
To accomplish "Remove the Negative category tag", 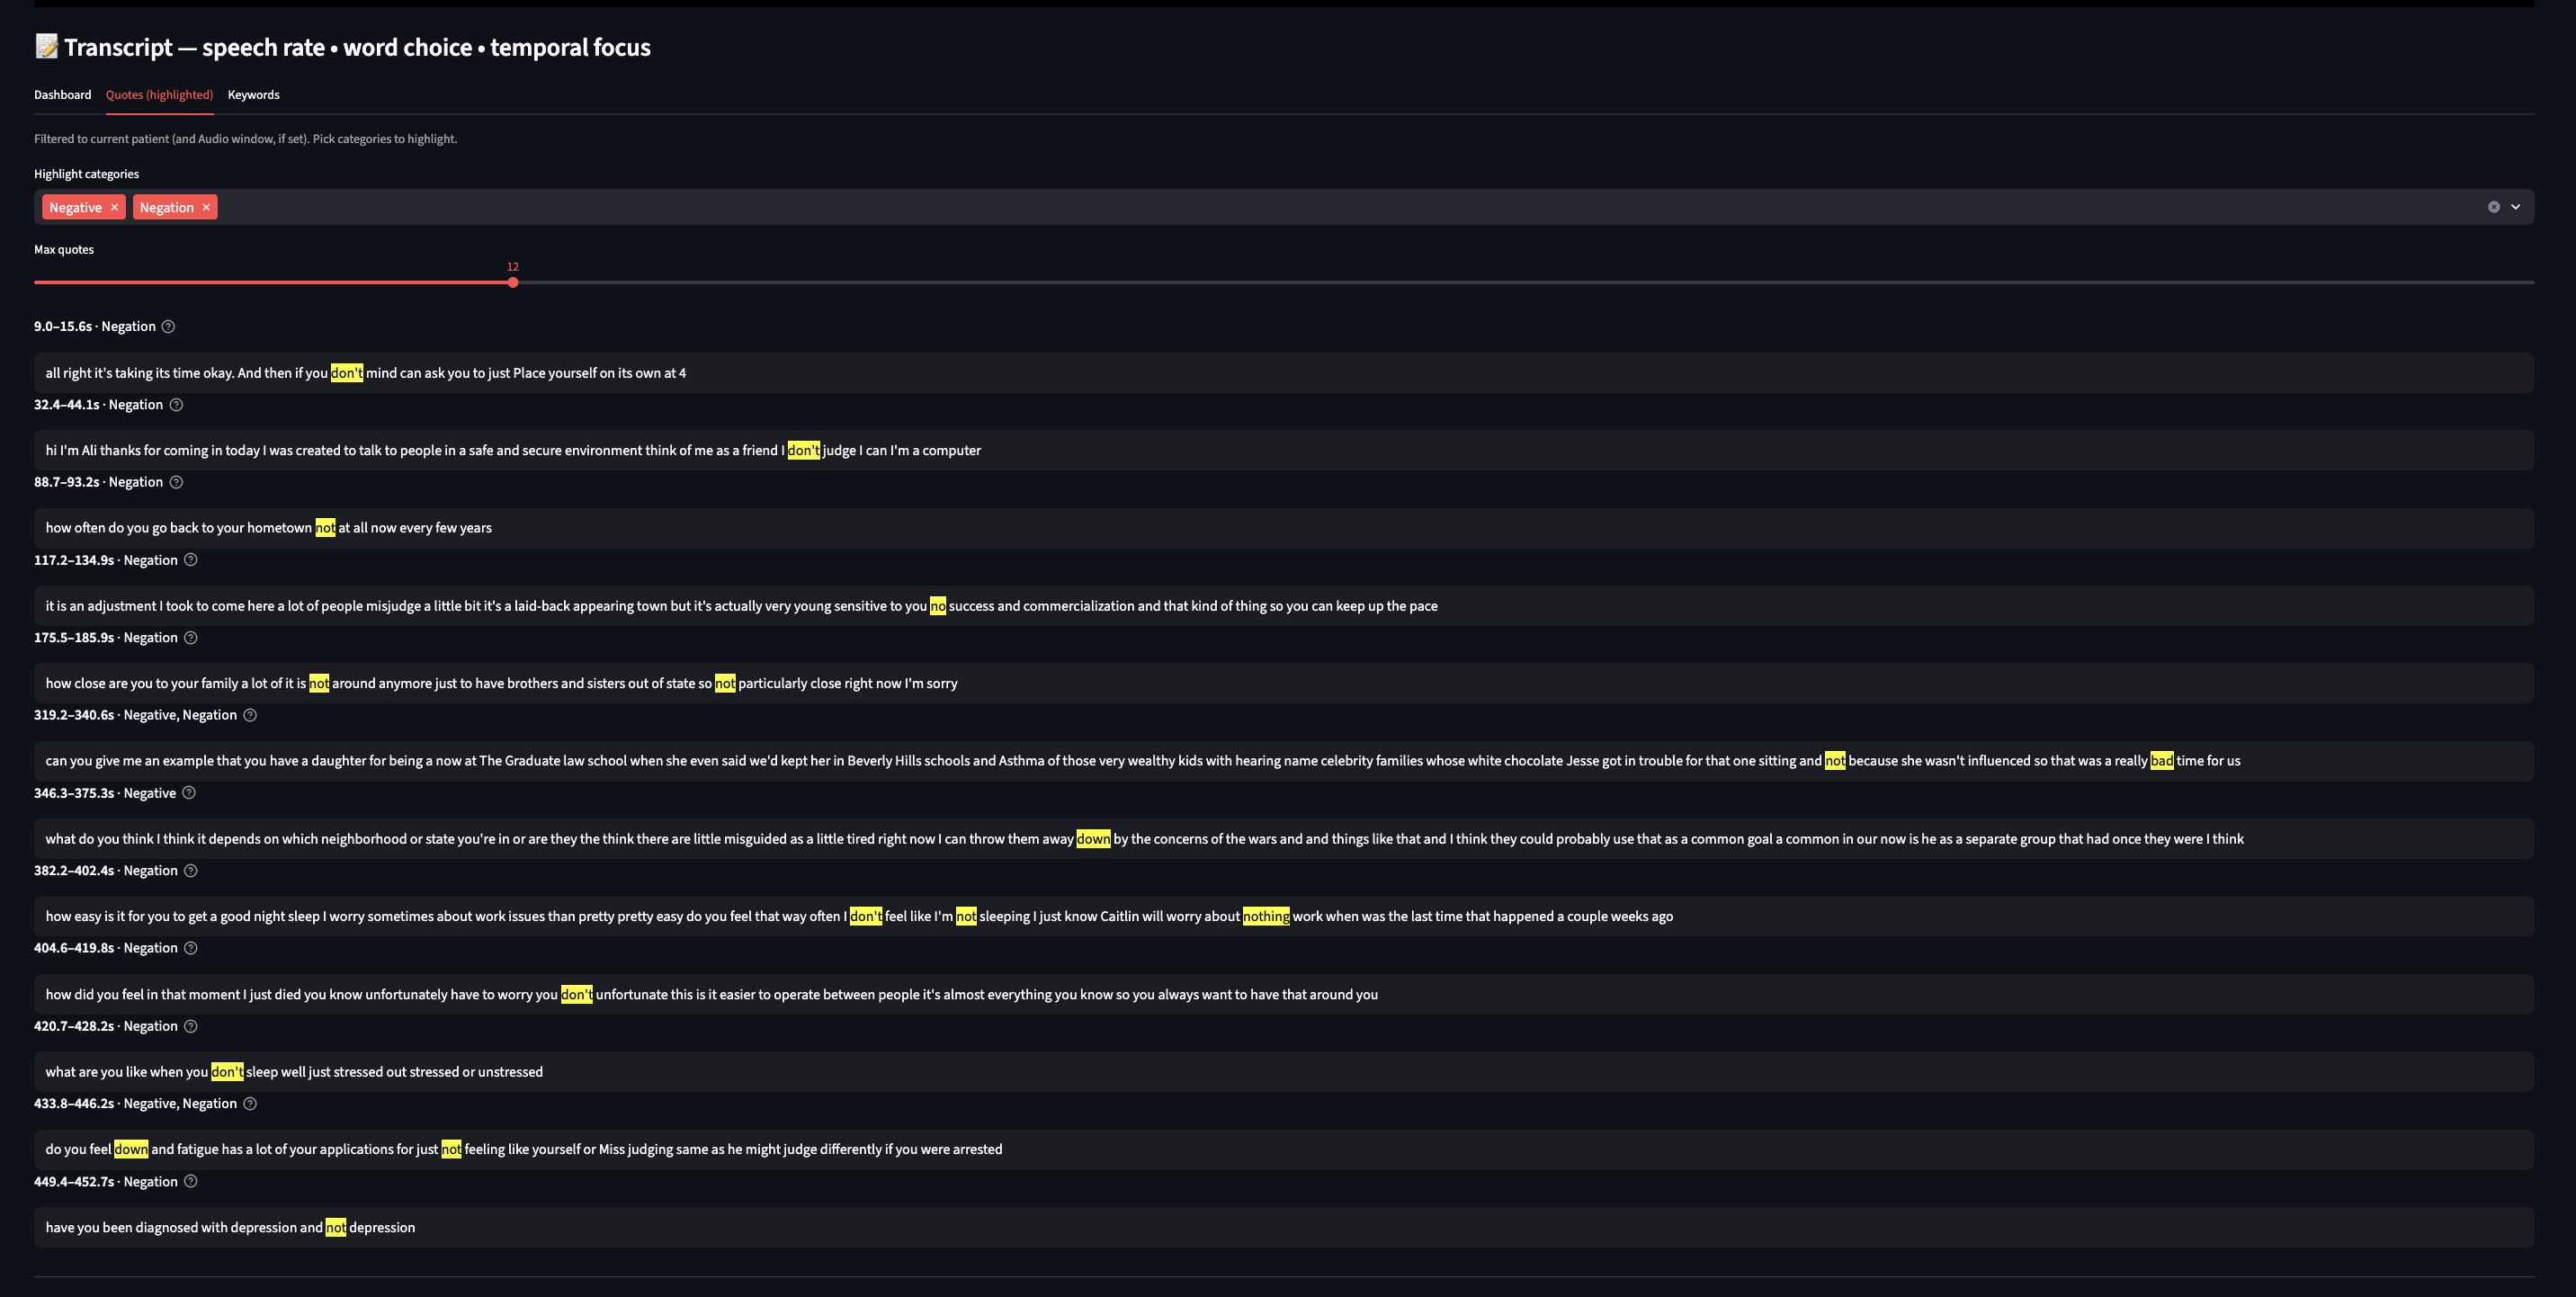I will (115, 207).
